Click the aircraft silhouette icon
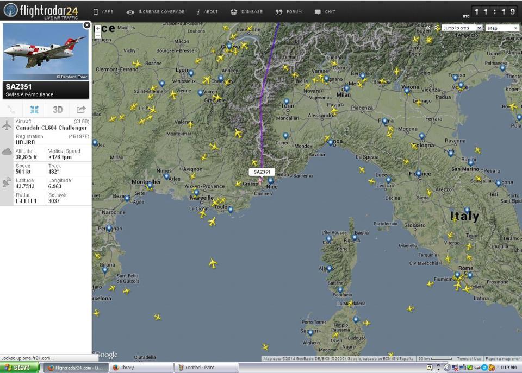522x373 pixels. tap(7, 125)
